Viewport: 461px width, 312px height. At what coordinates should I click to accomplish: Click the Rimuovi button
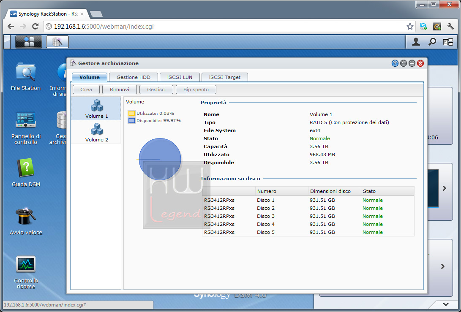(x=119, y=90)
